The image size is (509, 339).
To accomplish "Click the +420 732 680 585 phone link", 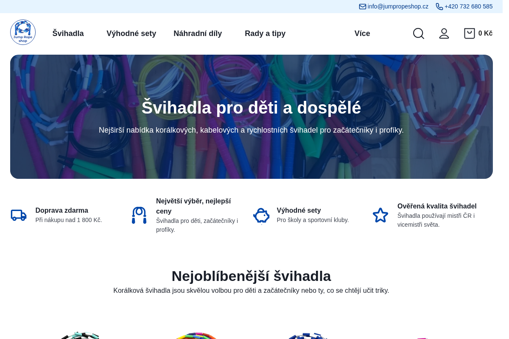I will pyautogui.click(x=469, y=6).
